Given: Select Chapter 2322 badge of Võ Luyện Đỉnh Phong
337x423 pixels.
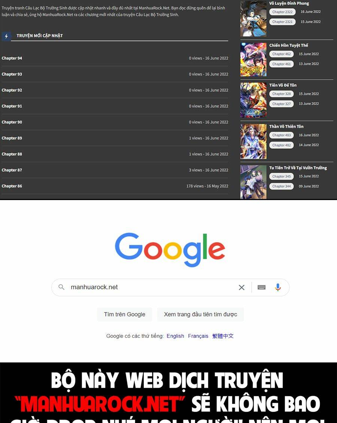Looking at the screenshot, I should click(282, 12).
